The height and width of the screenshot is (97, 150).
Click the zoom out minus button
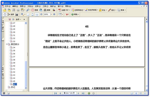pyautogui.click(x=41, y=14)
